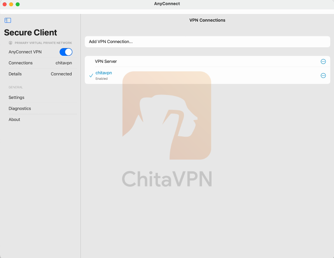Click the ChitaVPN cheetah logo
Image resolution: width=334 pixels, height=258 pixels.
click(167, 115)
